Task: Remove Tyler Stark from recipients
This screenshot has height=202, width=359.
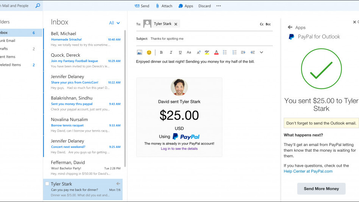Action: coord(176,24)
